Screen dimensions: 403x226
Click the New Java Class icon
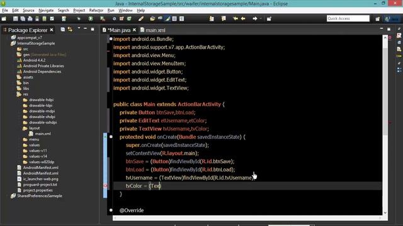coord(129,19)
